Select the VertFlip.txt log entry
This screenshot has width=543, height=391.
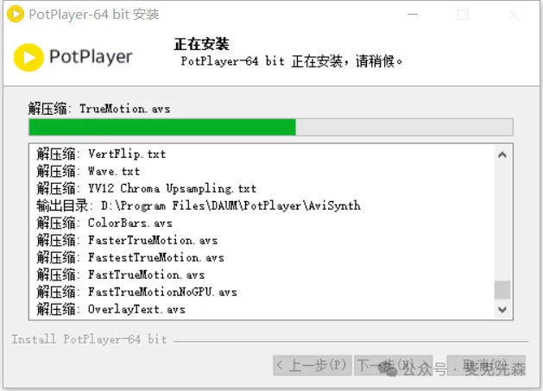pos(101,154)
